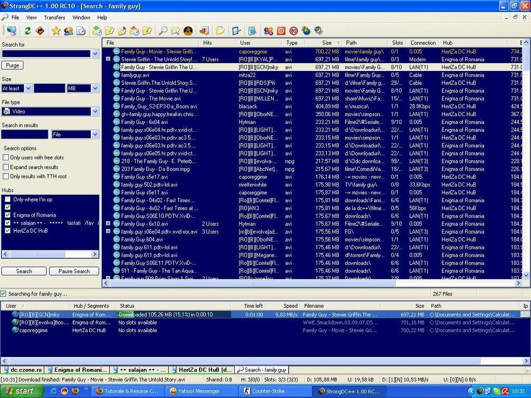Switch to the HertZa DC HuB tab

click(x=202, y=370)
